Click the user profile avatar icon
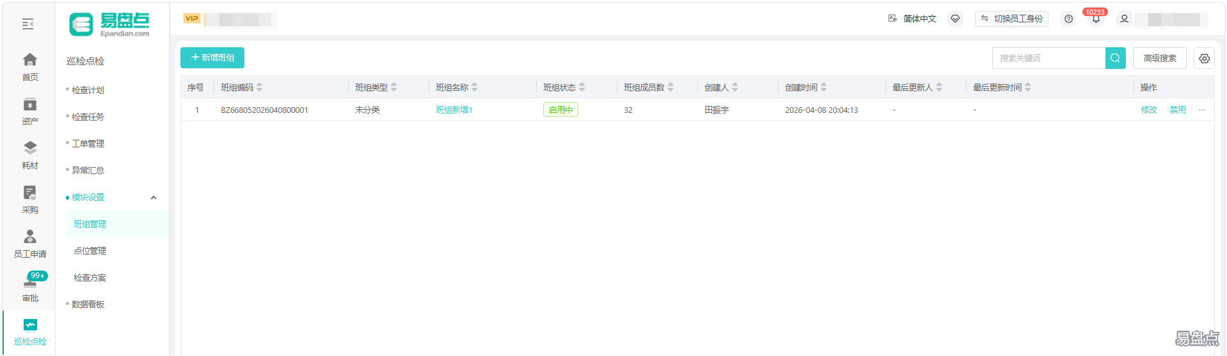 pos(1124,19)
